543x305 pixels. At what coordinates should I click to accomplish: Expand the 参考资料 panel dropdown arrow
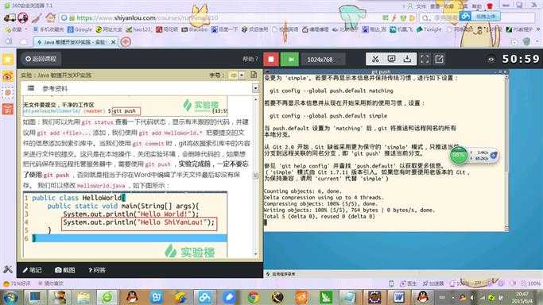(255, 89)
